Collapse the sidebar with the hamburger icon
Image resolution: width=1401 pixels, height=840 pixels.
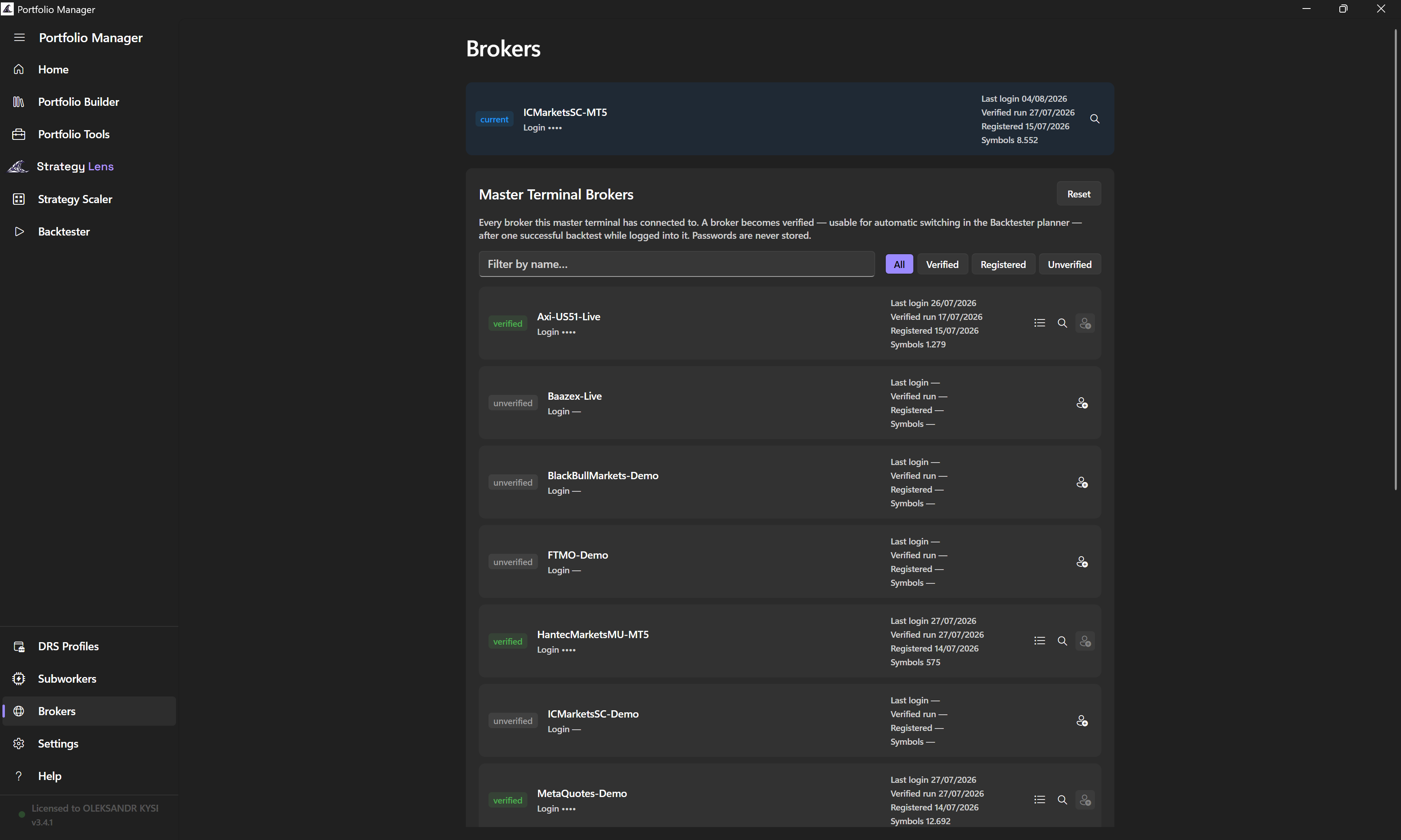(x=19, y=37)
